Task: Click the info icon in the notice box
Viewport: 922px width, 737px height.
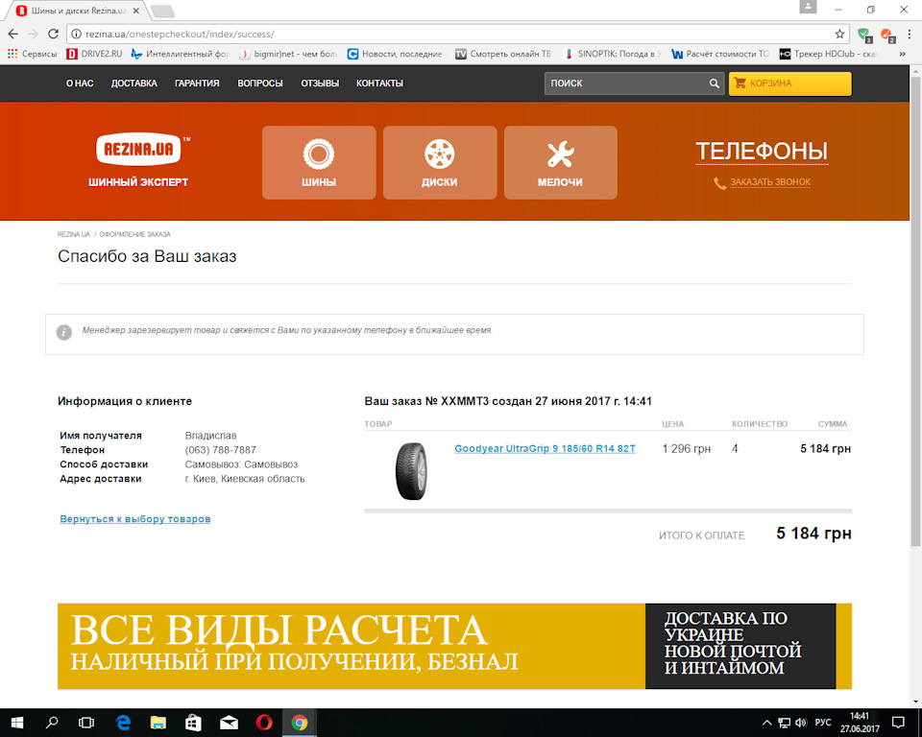Action: click(64, 333)
